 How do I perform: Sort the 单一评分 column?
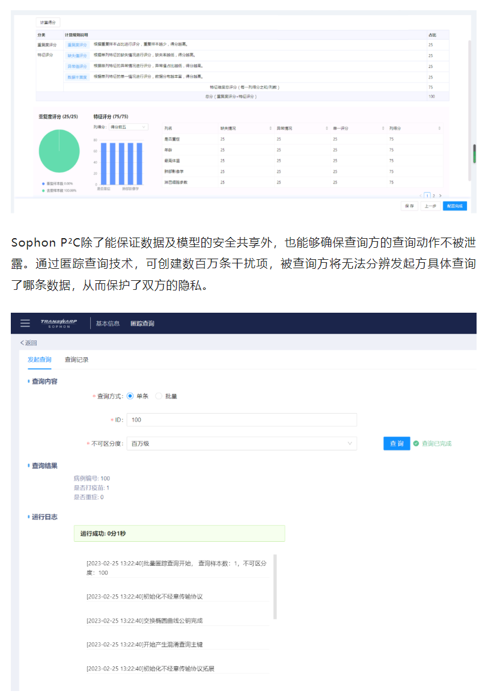tap(383, 128)
